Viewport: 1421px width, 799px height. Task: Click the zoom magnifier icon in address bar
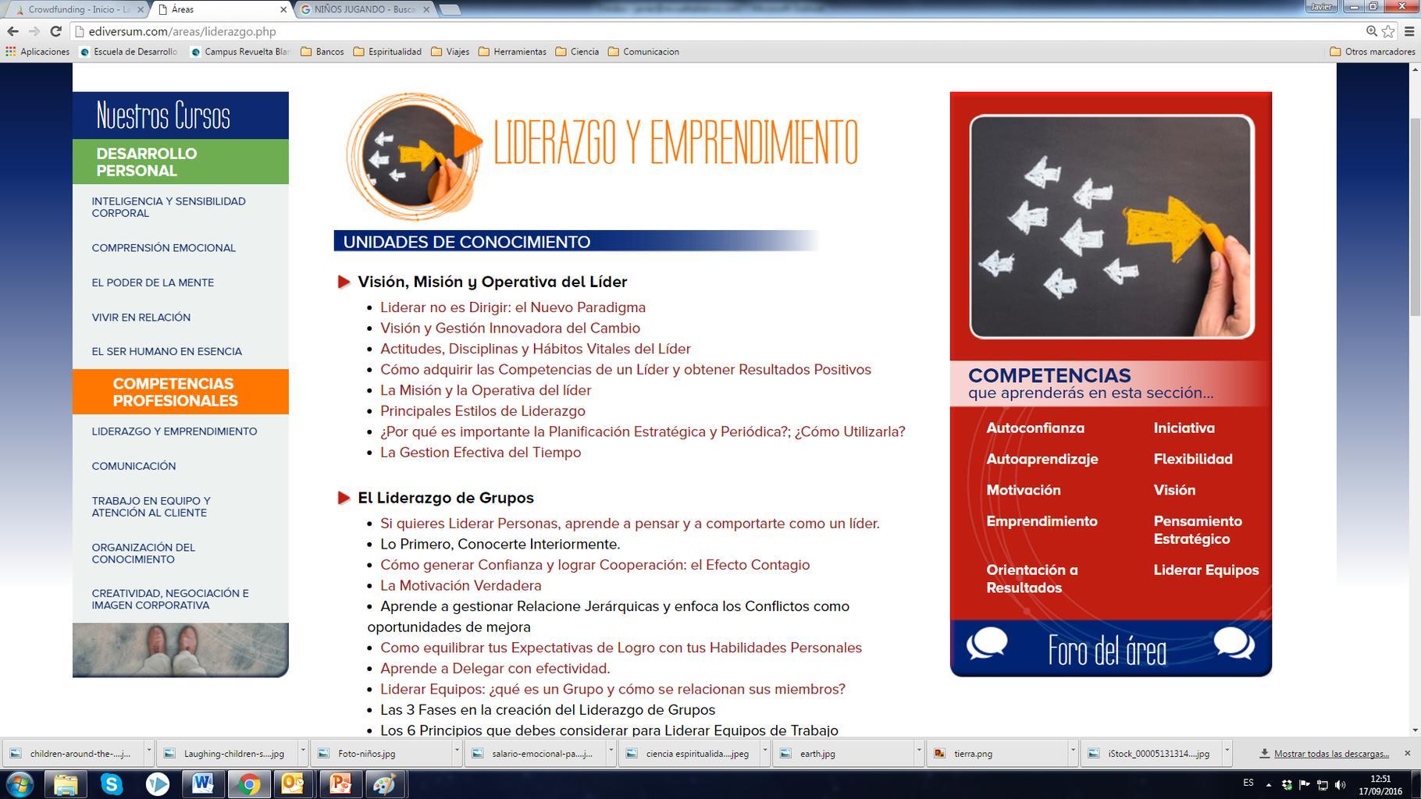tap(1371, 31)
